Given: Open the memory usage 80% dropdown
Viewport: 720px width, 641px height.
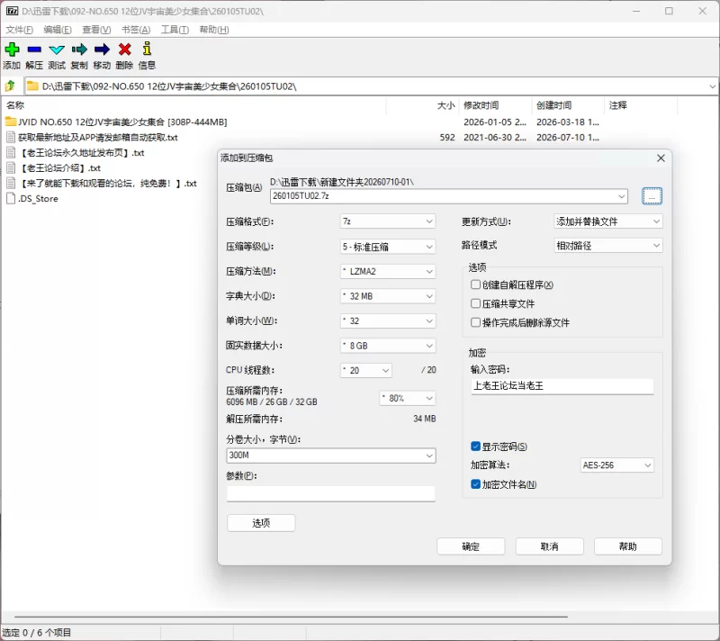Looking at the screenshot, I should tap(408, 398).
